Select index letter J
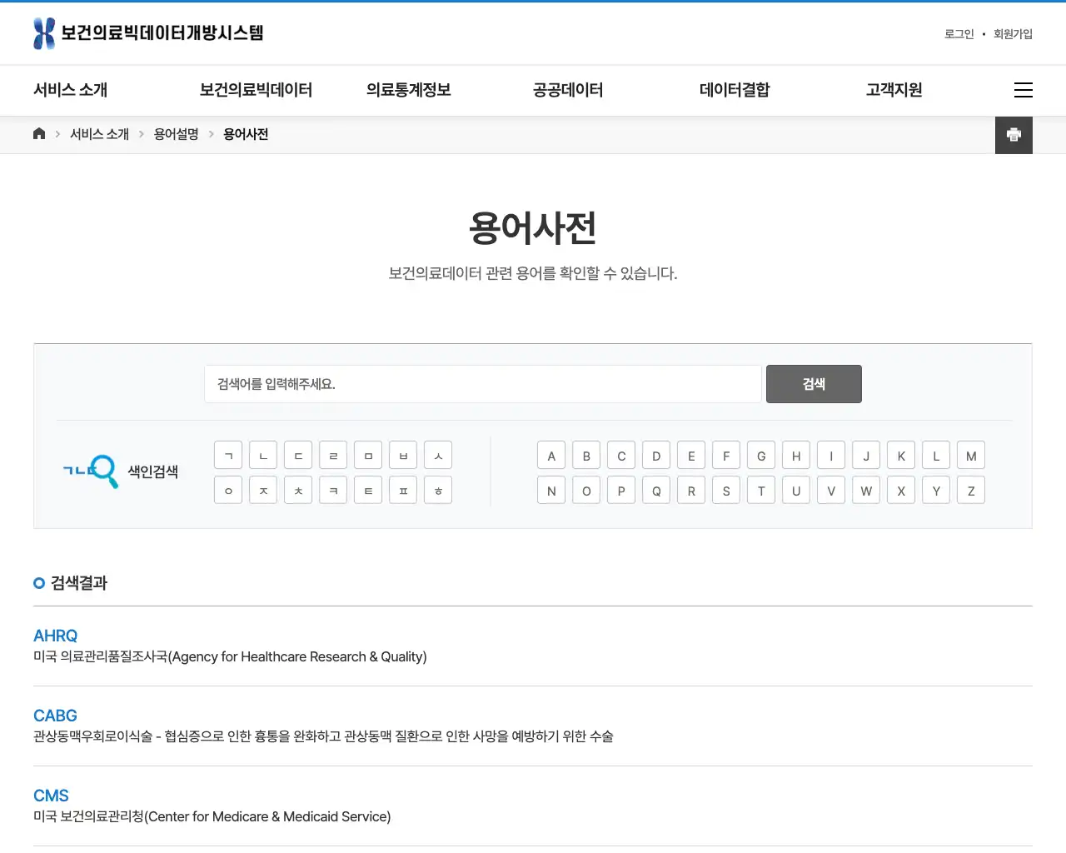 coord(866,456)
